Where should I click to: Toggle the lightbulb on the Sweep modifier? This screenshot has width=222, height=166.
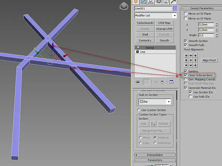[x=138, y=48]
